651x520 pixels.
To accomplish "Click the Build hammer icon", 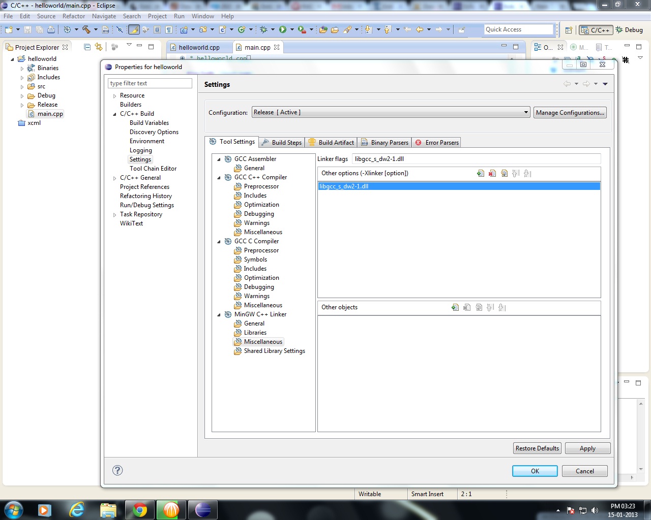I will coord(86,29).
